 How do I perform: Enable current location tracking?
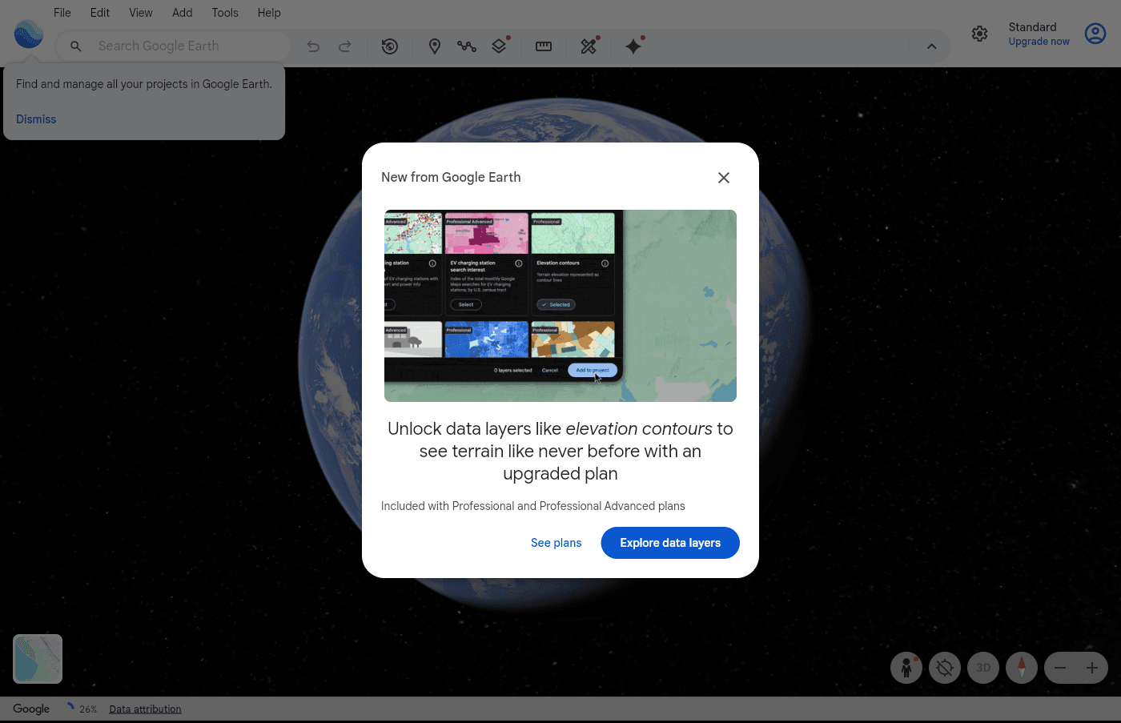[x=945, y=667]
